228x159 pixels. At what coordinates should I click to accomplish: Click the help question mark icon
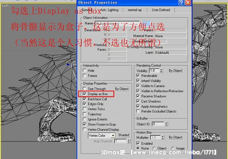click(x=181, y=2)
